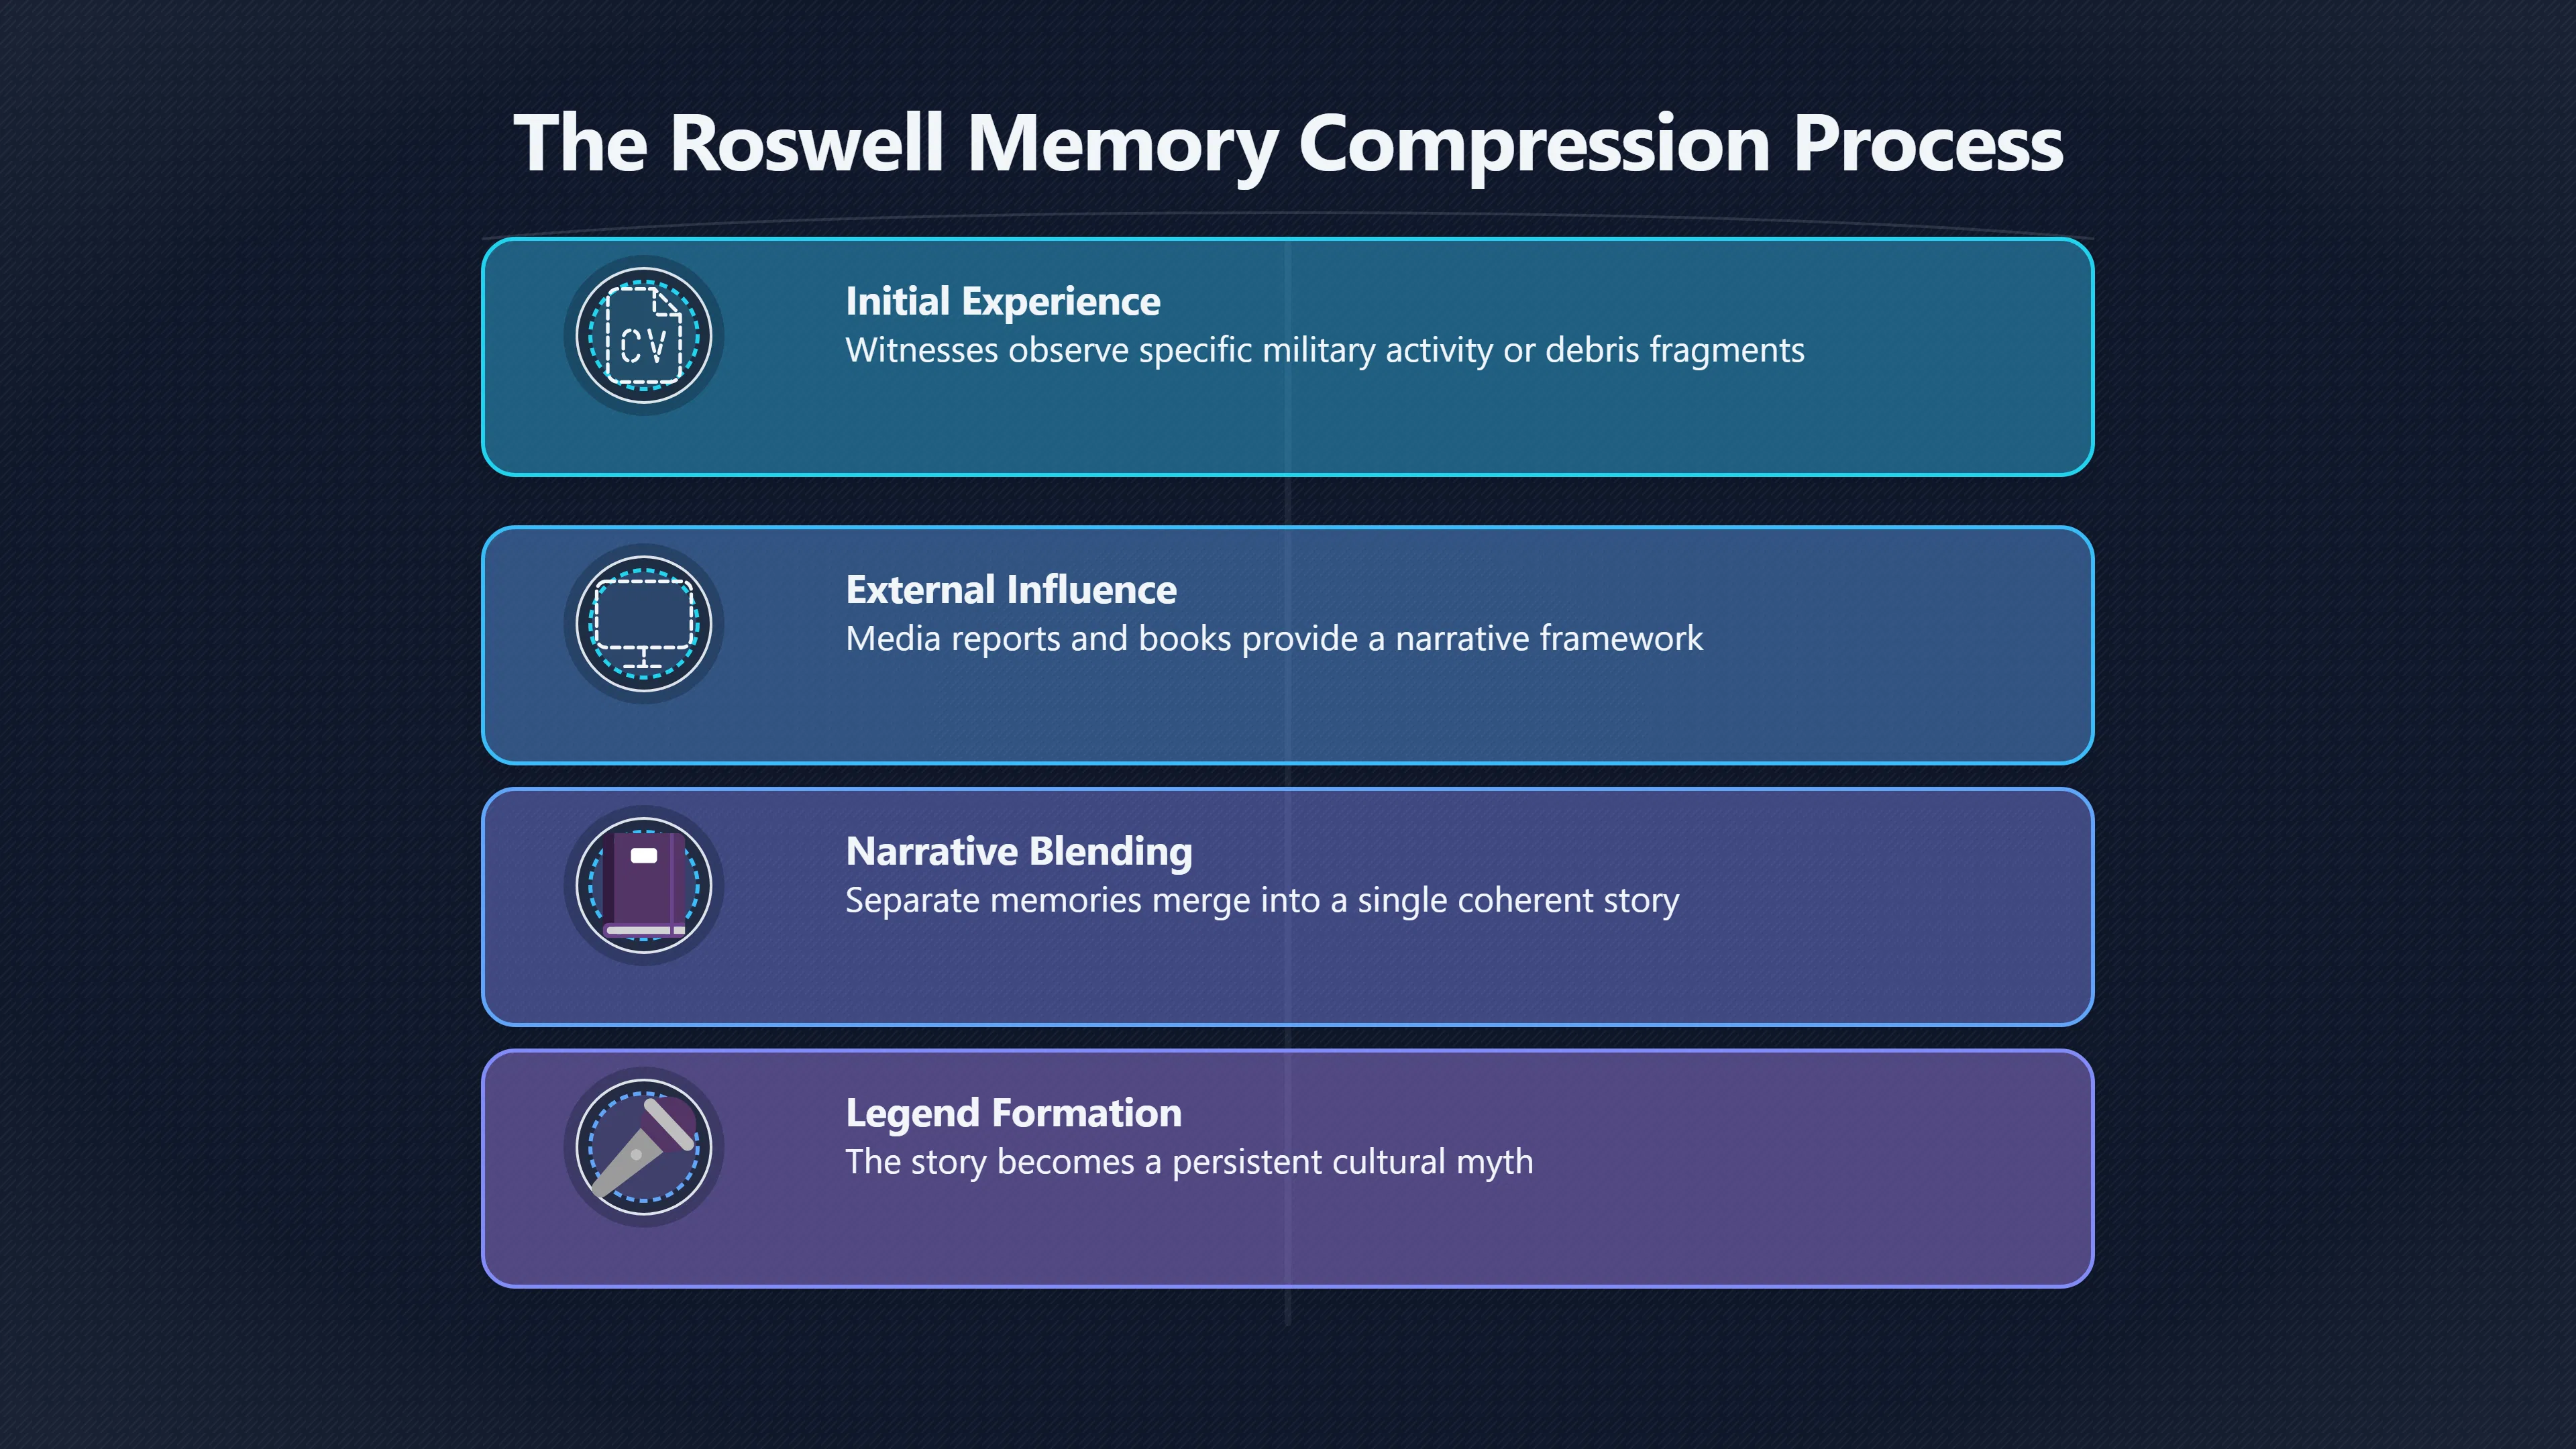Screen dimensions: 2576x1449
Task: Click the CV document icon
Action: 643,336
